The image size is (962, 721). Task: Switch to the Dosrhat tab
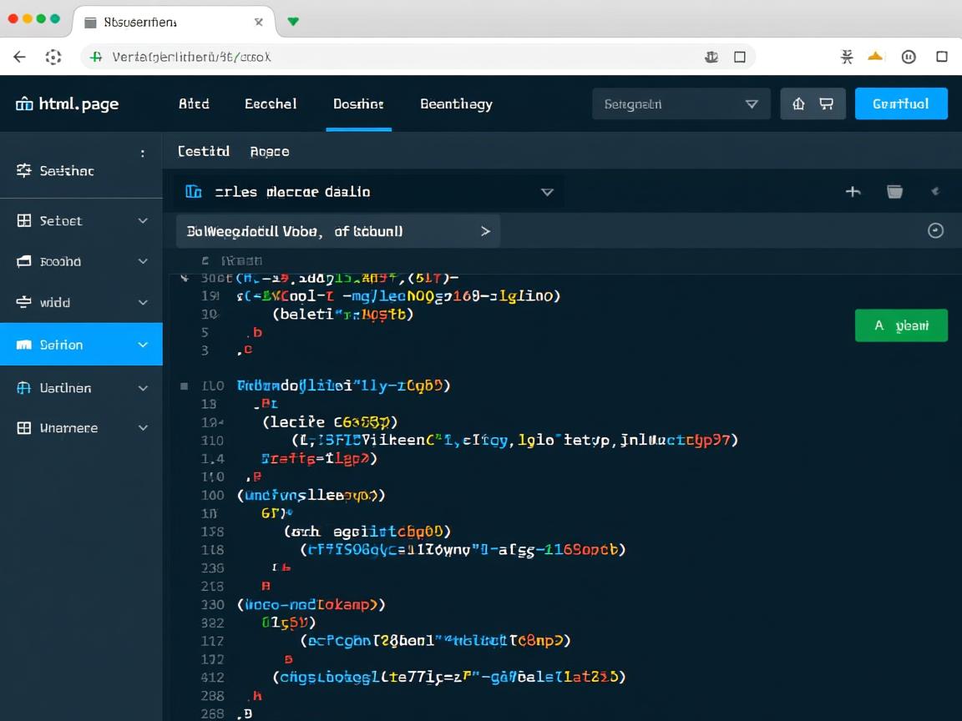358,104
